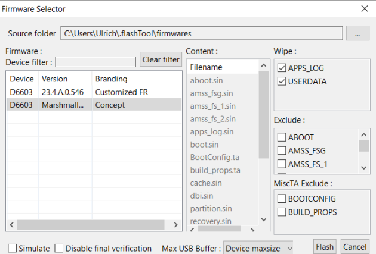376x254 pixels.
Task: Check Disable final verification
Action: click(59, 248)
